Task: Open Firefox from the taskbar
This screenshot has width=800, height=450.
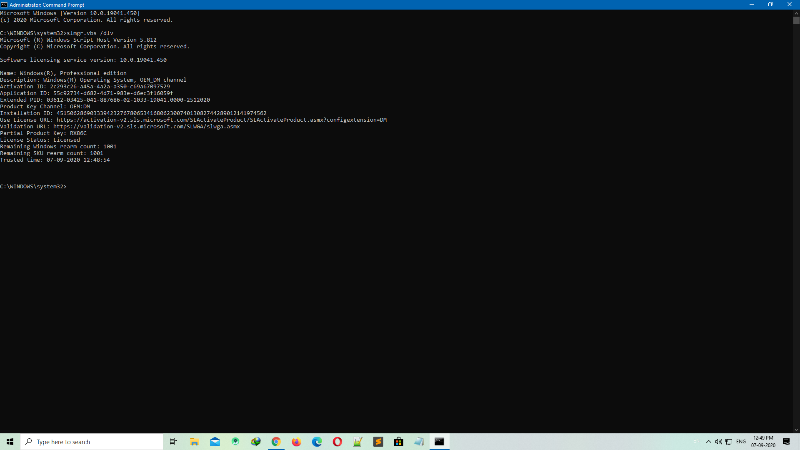Action: pyautogui.click(x=296, y=442)
